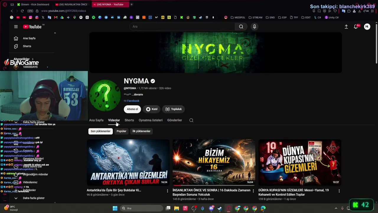The width and height of the screenshot is (378, 213).
Task: Open the MEDİPOL bookmarks folder
Action: point(238,17)
